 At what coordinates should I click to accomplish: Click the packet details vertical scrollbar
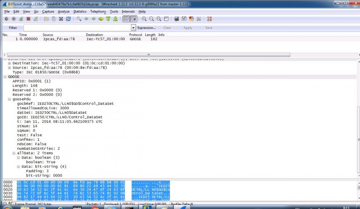[358, 139]
